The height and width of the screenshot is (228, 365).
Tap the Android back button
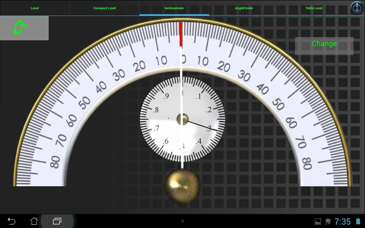[x=11, y=221]
